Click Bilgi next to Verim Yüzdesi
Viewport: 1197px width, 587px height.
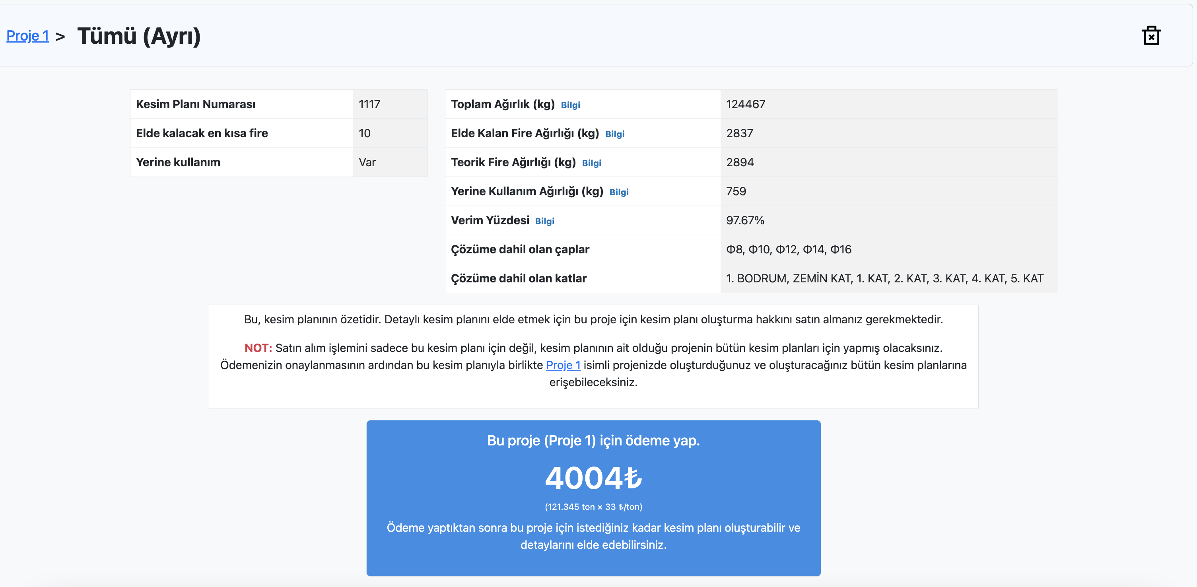[544, 221]
